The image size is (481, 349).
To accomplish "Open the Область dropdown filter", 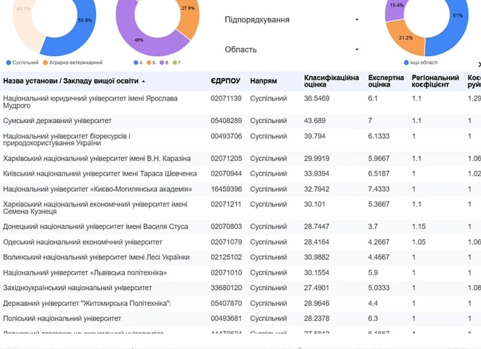I will click(x=291, y=50).
